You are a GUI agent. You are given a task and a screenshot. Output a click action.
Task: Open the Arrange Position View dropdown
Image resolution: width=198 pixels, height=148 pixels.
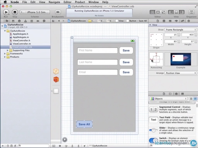[181, 73]
